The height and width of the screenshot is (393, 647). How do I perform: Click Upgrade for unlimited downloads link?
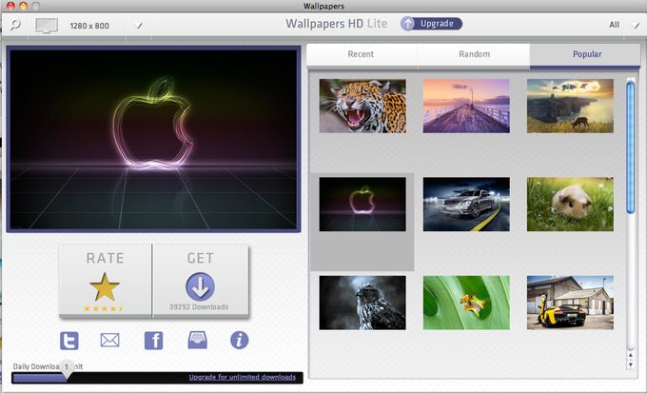click(243, 377)
